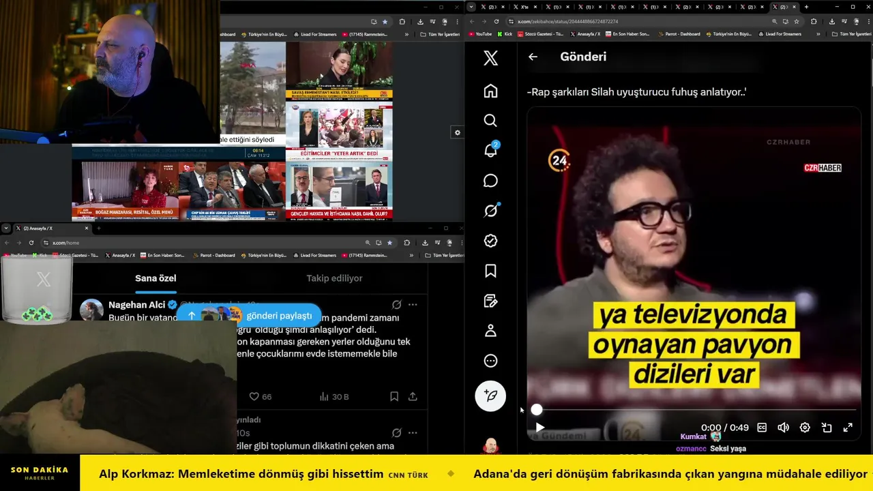Click the video progress bar

coord(695,410)
